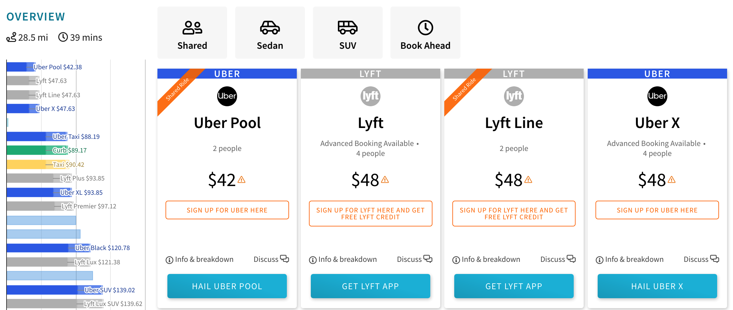Open the Discuss chat icon on Lyft Line card
This screenshot has height=310, width=733.
click(x=571, y=259)
